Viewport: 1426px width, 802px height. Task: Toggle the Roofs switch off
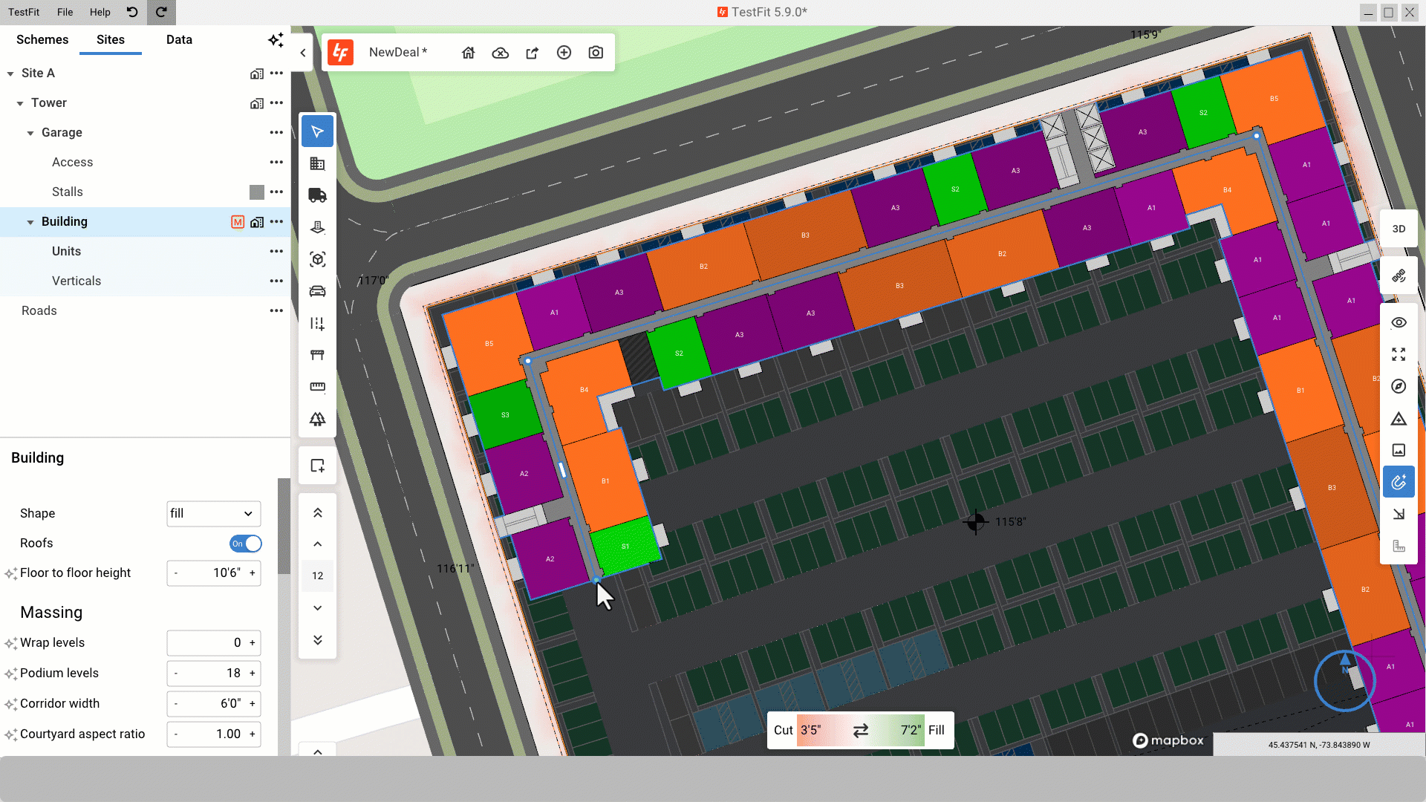pyautogui.click(x=246, y=544)
